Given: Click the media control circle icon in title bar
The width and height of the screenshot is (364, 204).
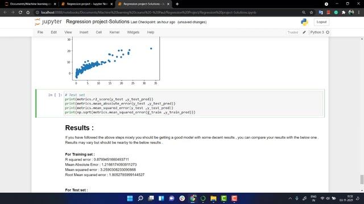Looking at the screenshot, I should coord(326,4).
